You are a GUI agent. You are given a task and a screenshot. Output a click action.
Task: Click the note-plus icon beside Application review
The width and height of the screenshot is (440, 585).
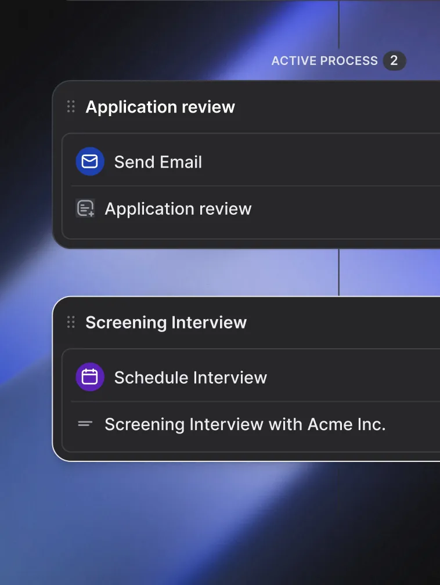coord(85,208)
